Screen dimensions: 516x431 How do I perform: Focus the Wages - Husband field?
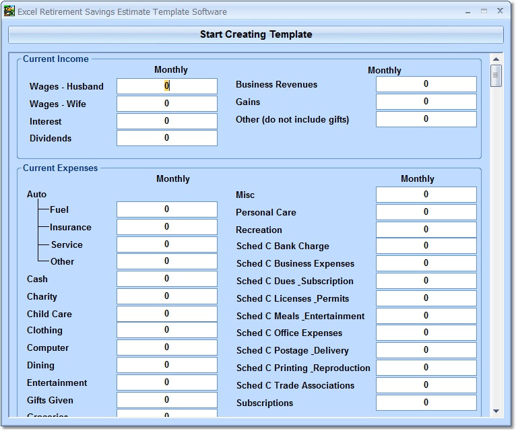tap(167, 86)
